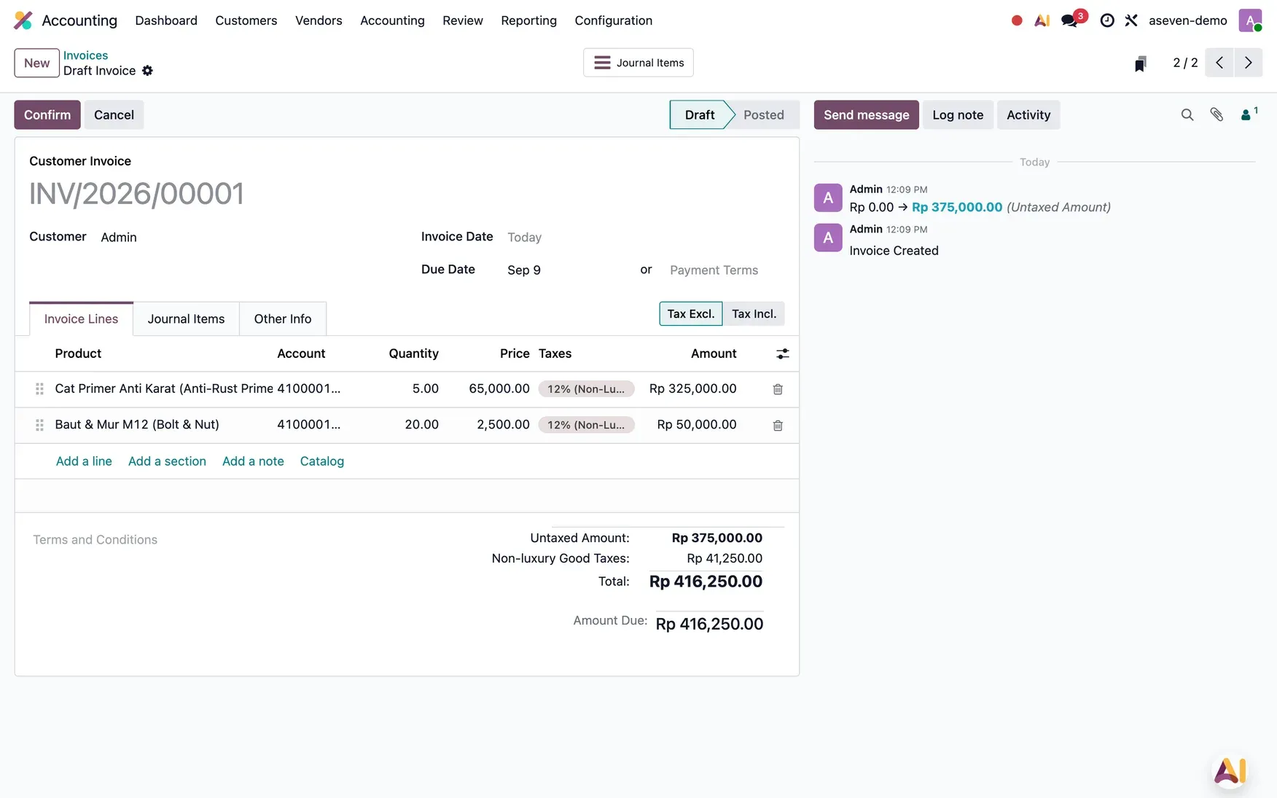Screen dimensions: 1277x798
Task: Switch to Other Info tab
Action: [x=283, y=318]
